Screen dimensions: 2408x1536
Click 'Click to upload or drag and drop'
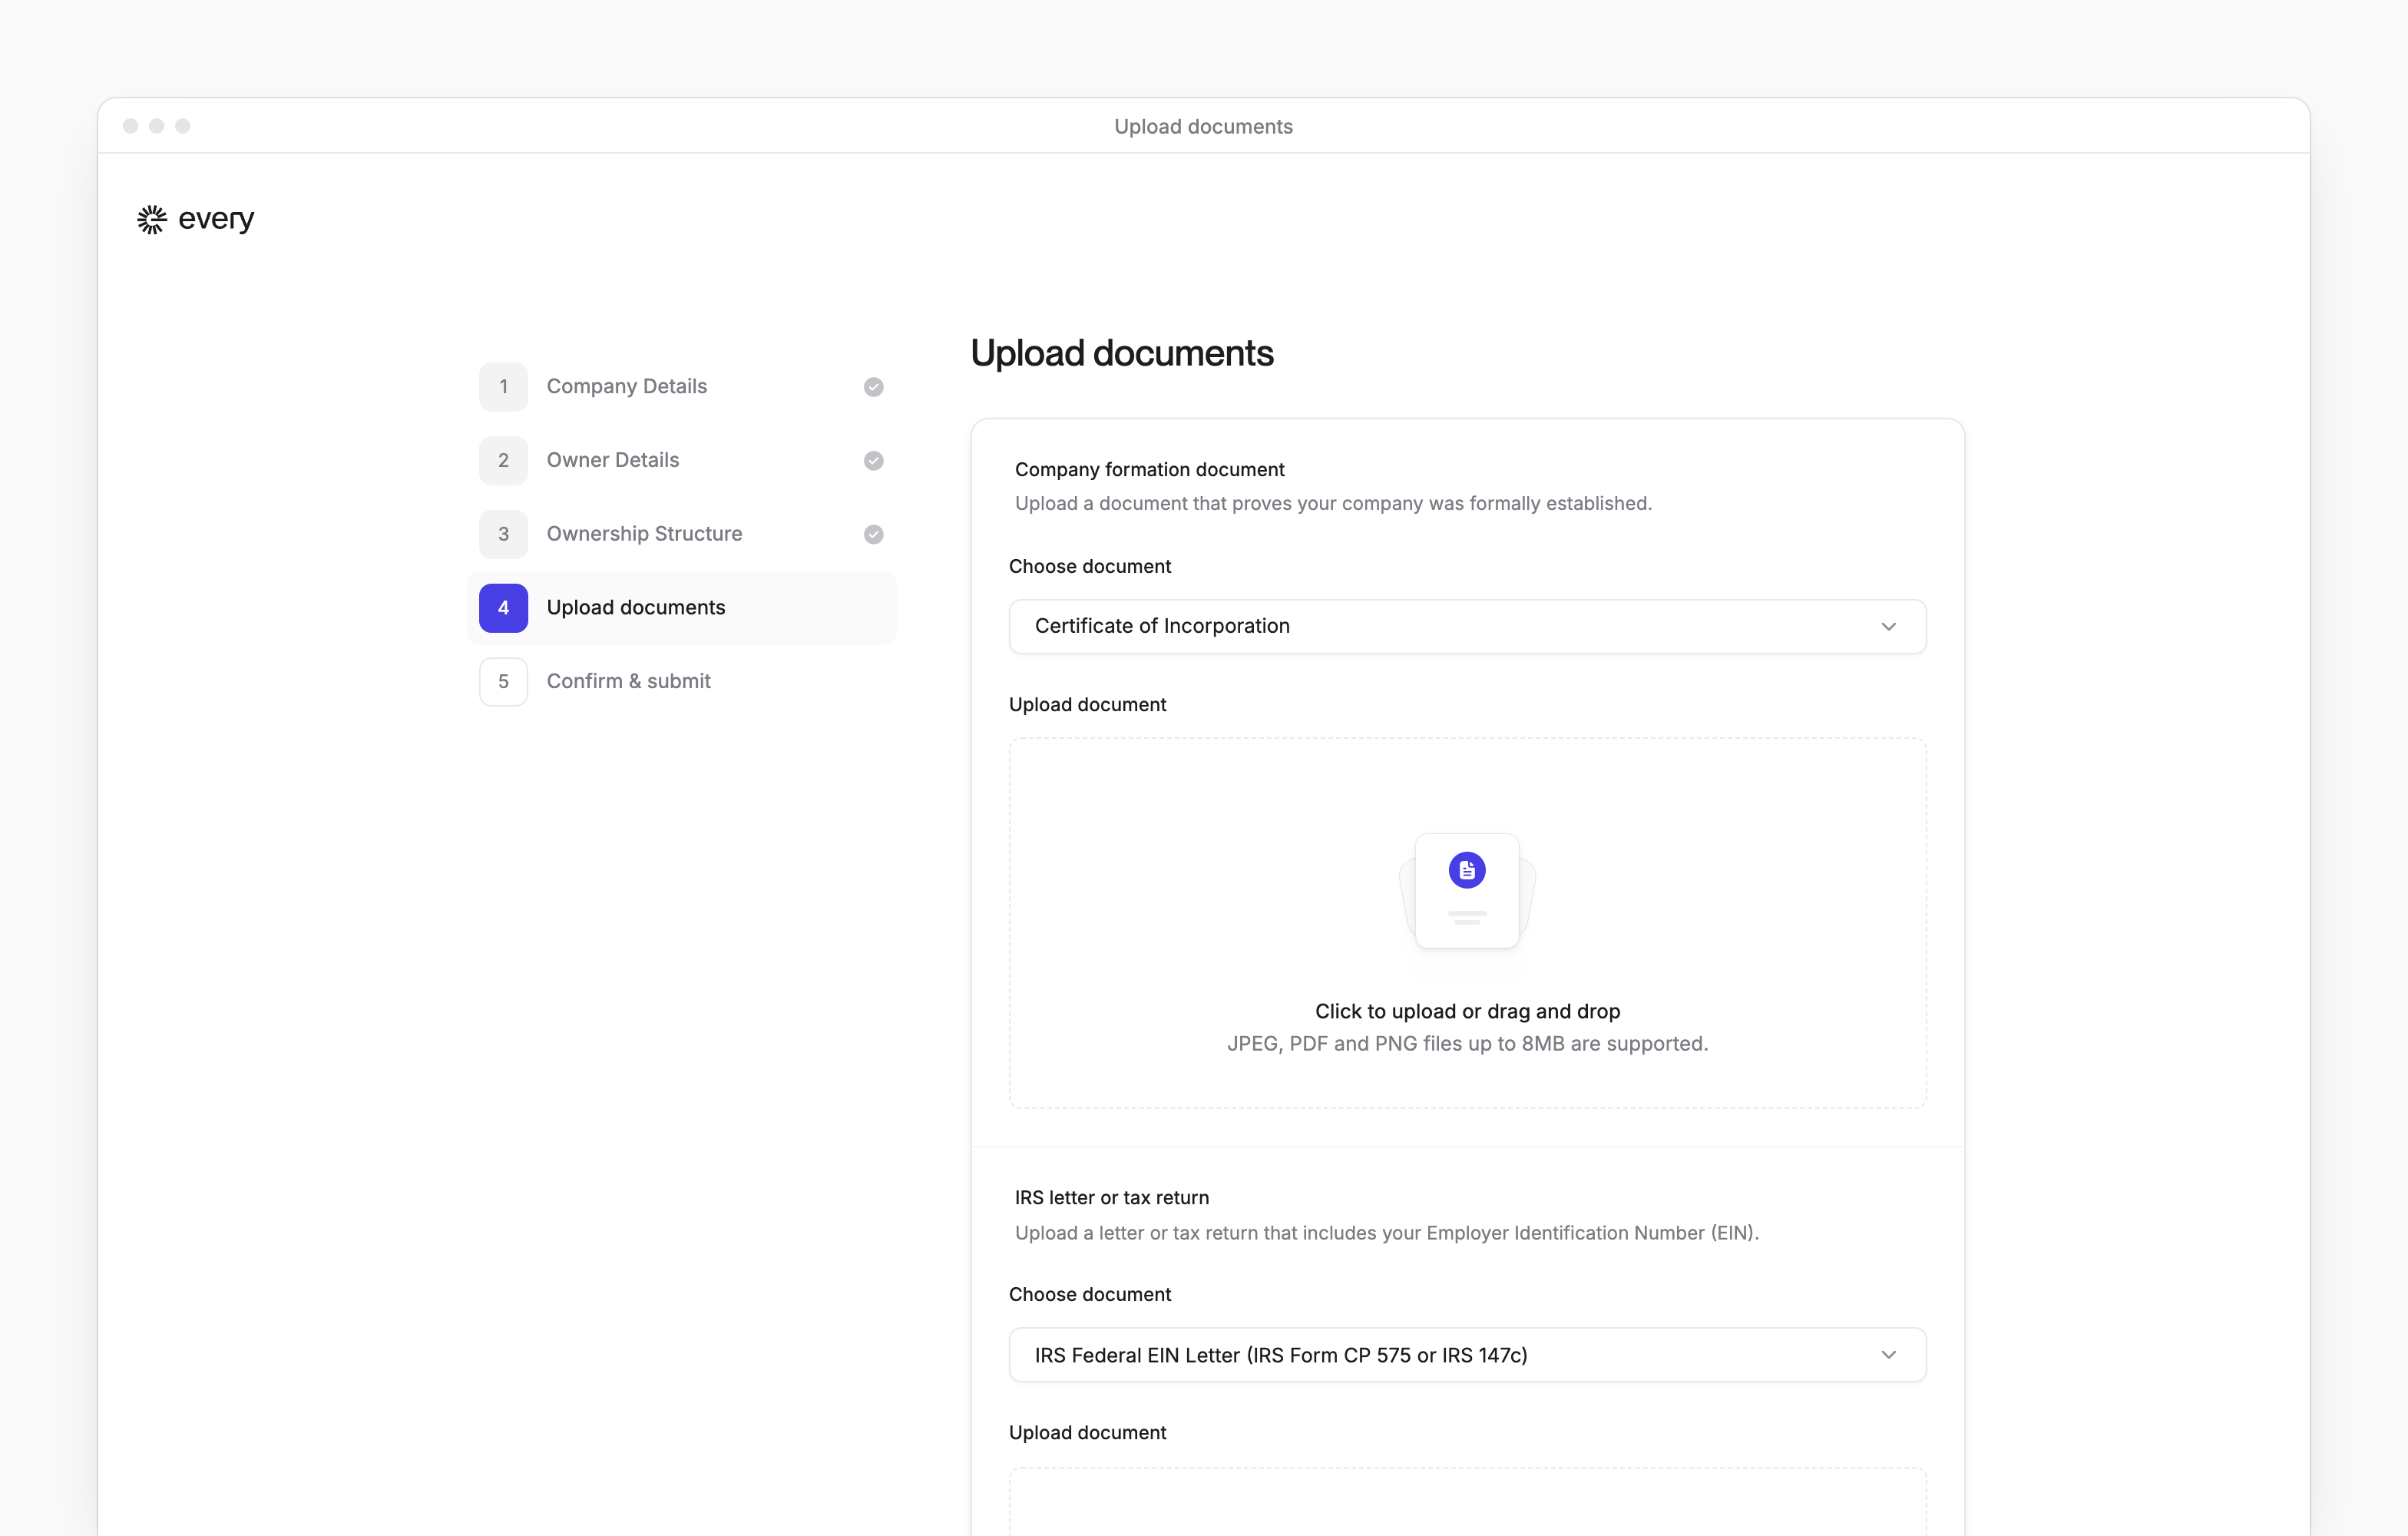(x=1467, y=1011)
